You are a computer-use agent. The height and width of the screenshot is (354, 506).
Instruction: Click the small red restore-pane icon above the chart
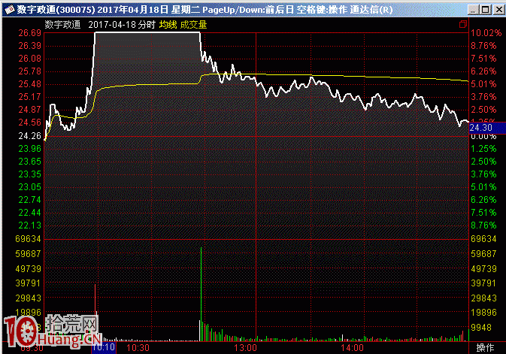(x=463, y=24)
